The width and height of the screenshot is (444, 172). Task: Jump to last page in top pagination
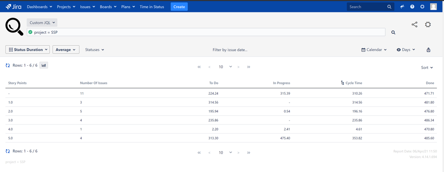click(x=249, y=67)
